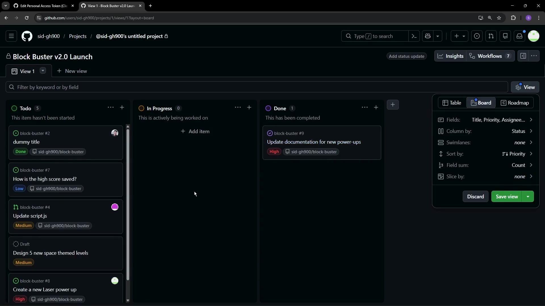The width and height of the screenshot is (545, 306).
Task: Click the High priority label on block-buster #9
Action: 274,152
